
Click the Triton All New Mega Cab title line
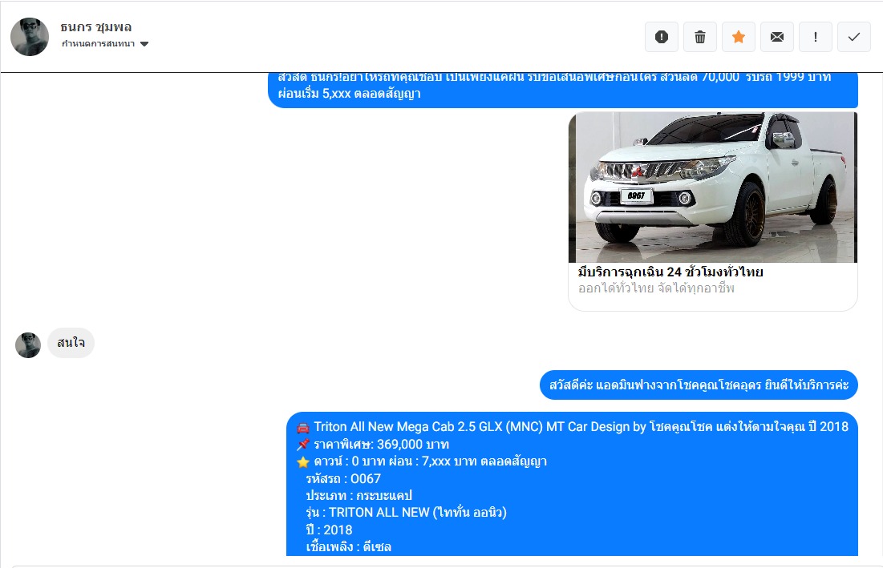(572, 427)
